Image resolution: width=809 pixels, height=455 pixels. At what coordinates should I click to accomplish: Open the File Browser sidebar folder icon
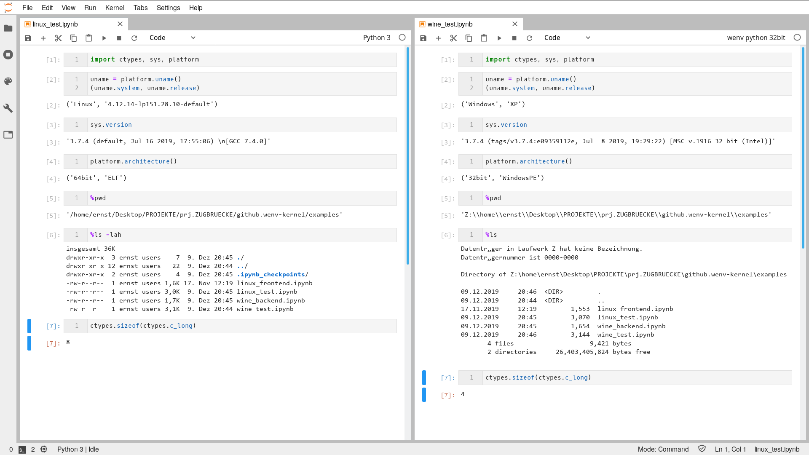click(8, 28)
